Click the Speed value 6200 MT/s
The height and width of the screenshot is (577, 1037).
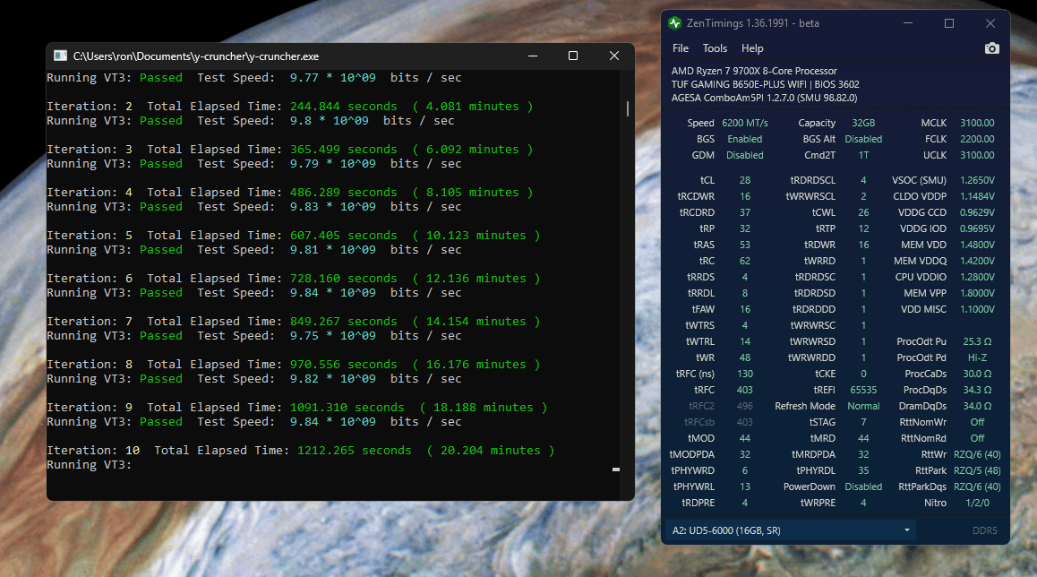745,123
